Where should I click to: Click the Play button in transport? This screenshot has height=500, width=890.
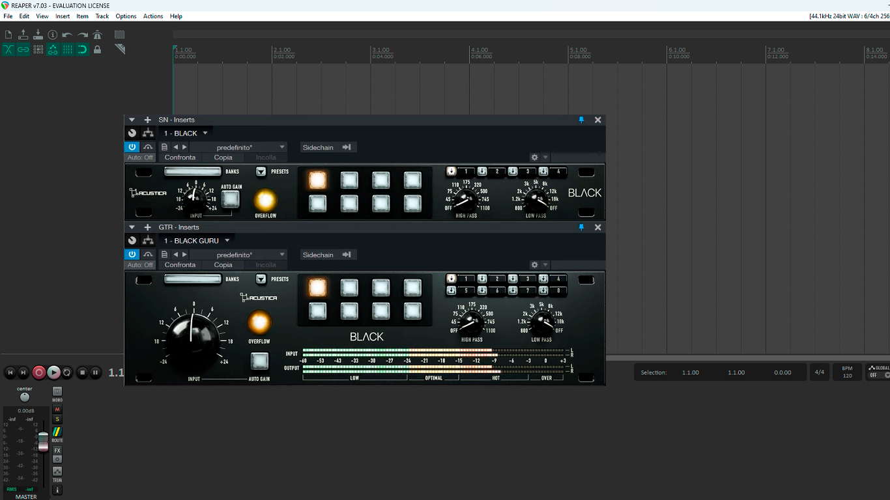point(53,372)
